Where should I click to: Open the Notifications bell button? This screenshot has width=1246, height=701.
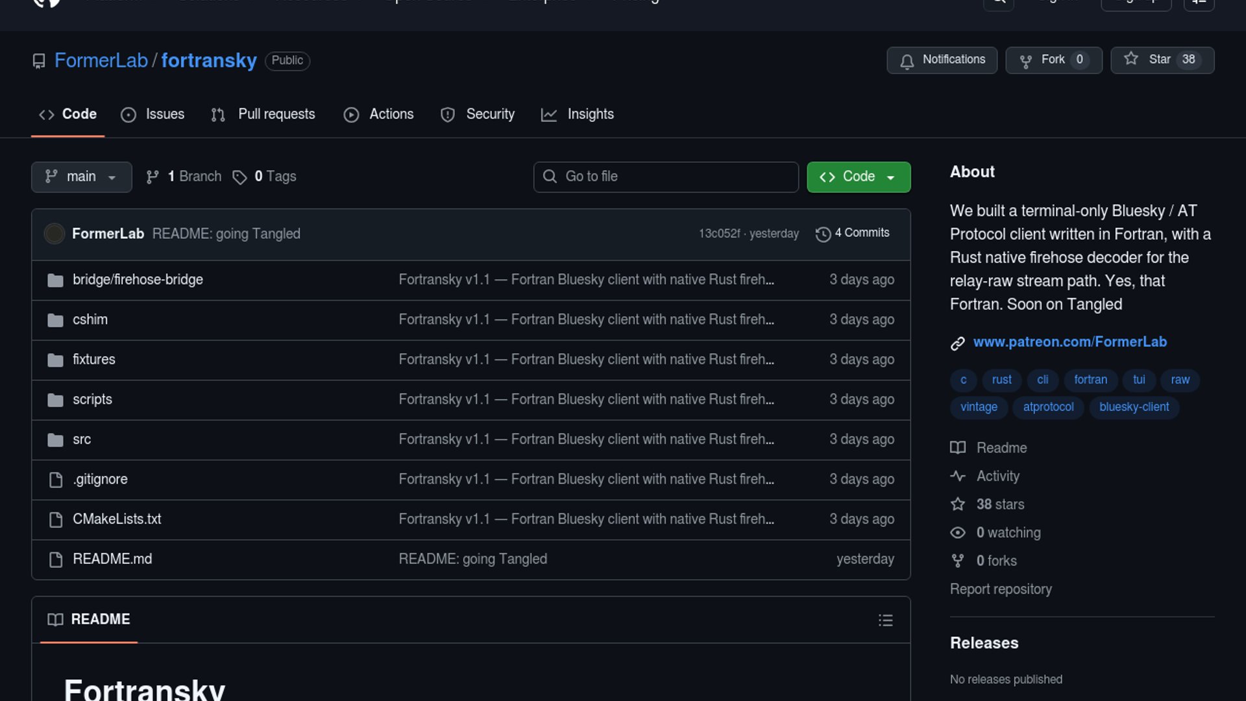(942, 60)
